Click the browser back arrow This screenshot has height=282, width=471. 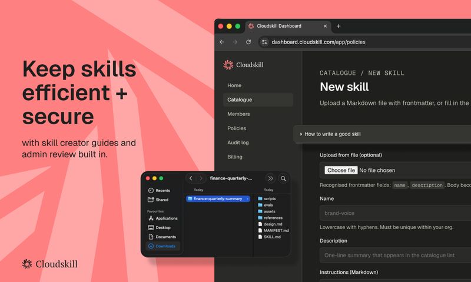click(222, 42)
